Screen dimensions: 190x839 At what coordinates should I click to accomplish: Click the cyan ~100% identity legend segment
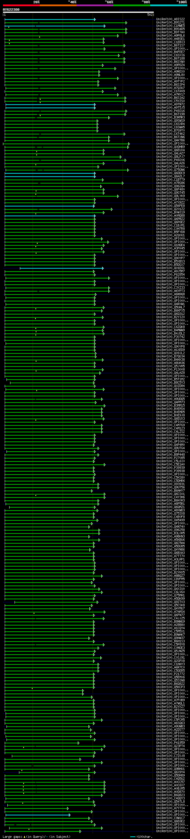[x=169, y=5]
